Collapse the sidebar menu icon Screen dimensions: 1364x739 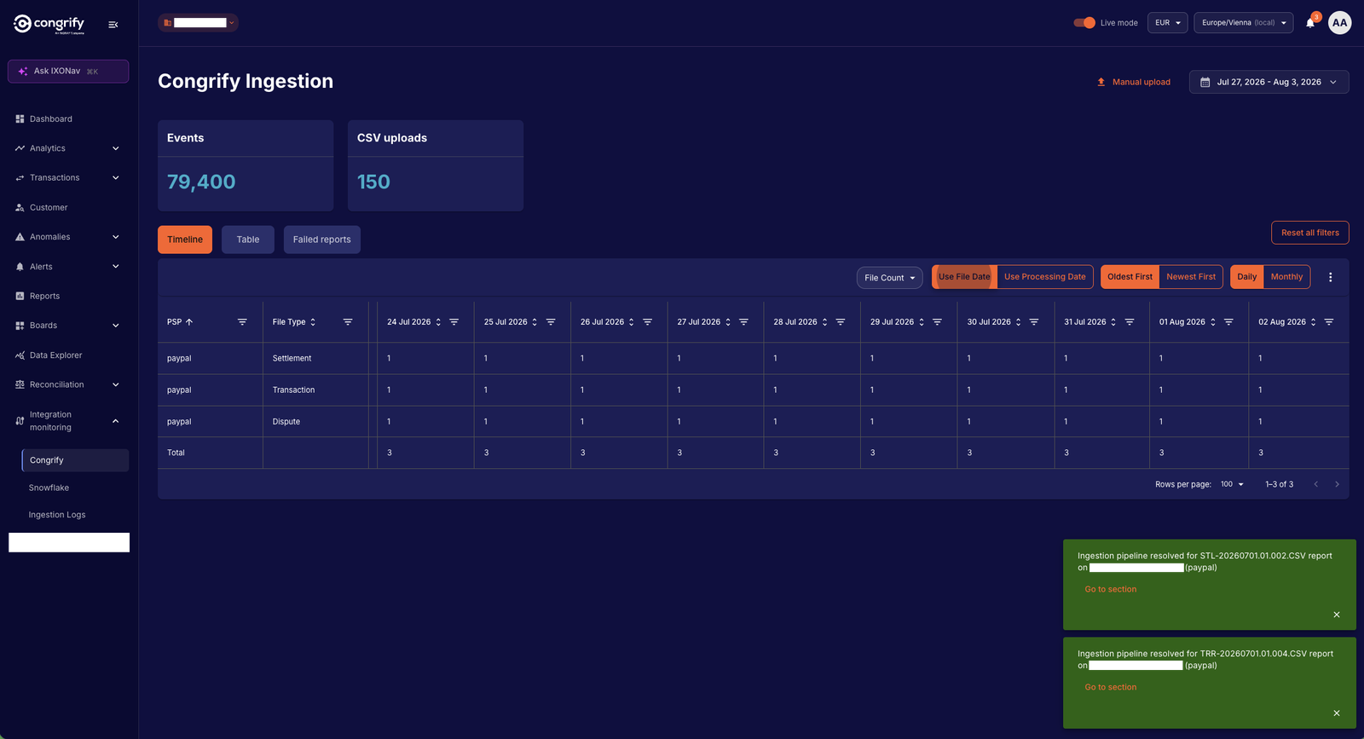(113, 25)
